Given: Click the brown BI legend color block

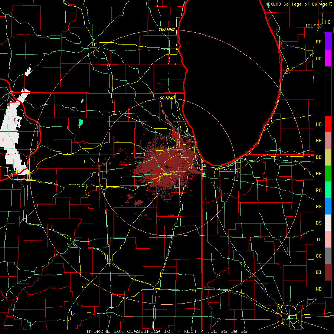Looking at the screenshot, I should coord(328,272).
